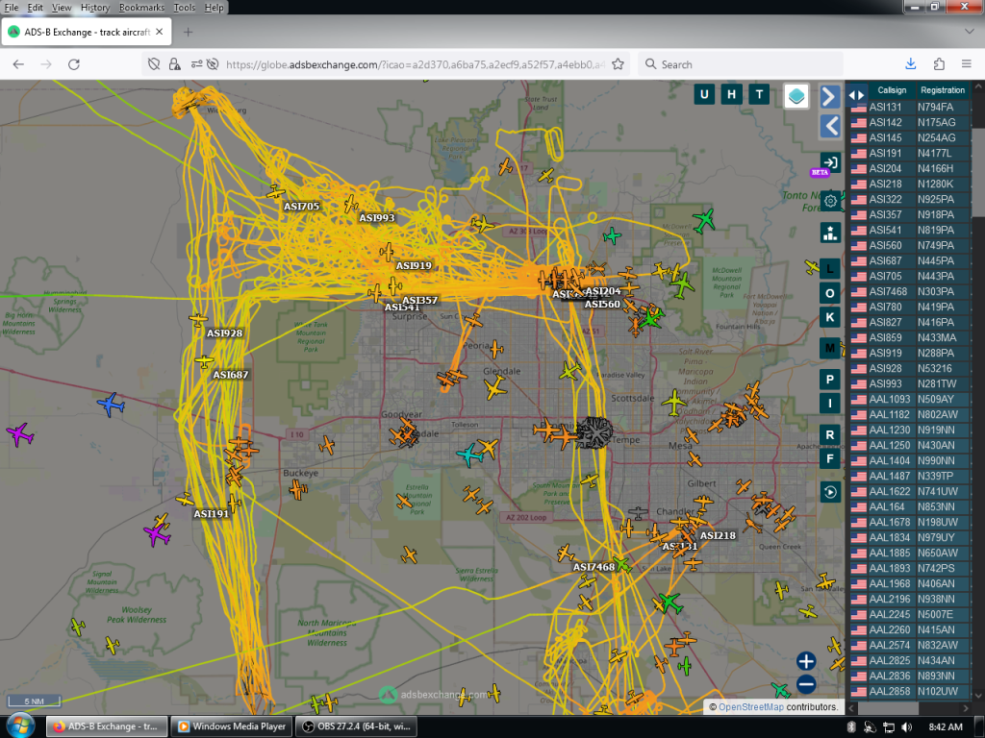
Task: Toggle the M map option
Action: (830, 348)
